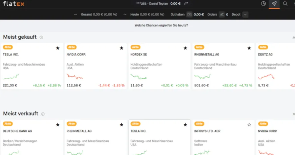
Task: Click Deutz price 5,73 €
Action: tap(263, 85)
